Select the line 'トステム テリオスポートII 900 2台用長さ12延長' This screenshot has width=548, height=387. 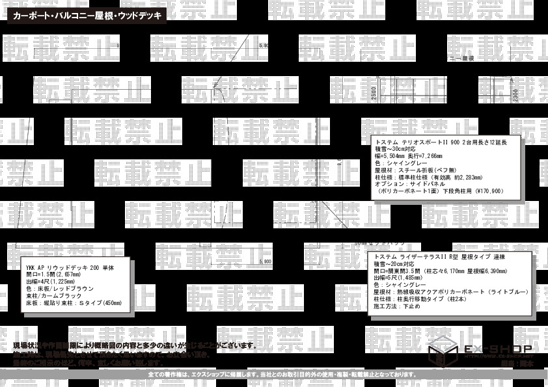pyautogui.click(x=441, y=142)
